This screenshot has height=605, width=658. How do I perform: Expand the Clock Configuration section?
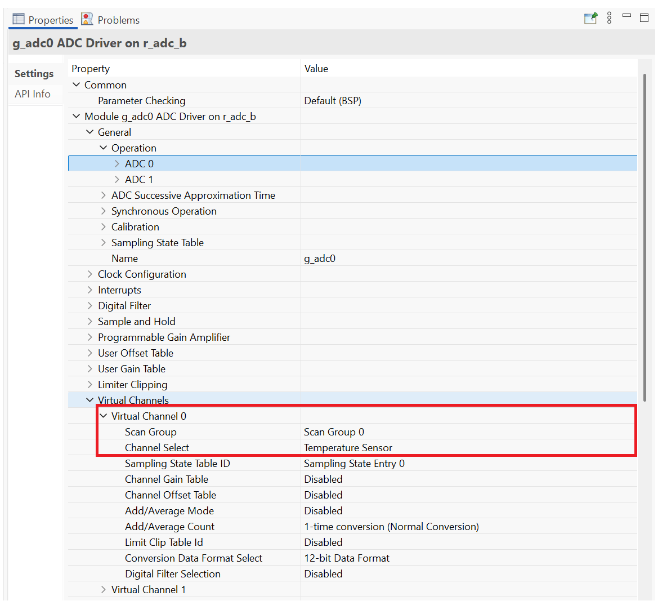tap(90, 274)
